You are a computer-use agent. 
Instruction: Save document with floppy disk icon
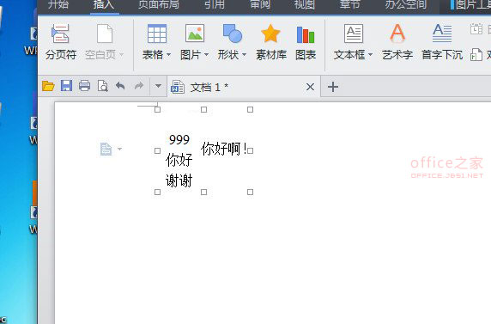pos(66,86)
